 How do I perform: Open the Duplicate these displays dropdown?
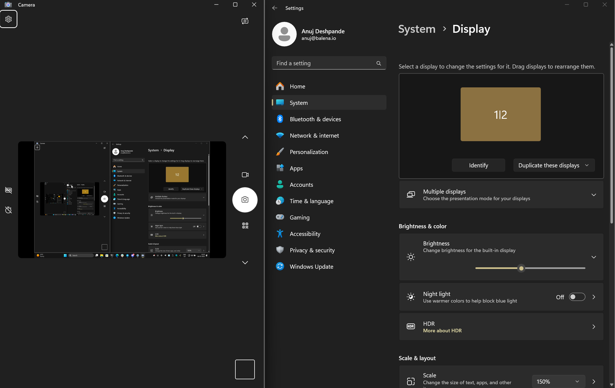(x=554, y=165)
